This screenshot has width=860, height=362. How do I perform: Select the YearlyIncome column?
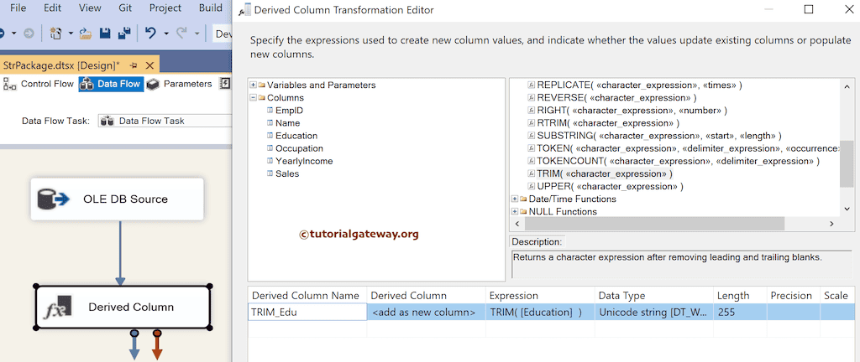coord(303,161)
